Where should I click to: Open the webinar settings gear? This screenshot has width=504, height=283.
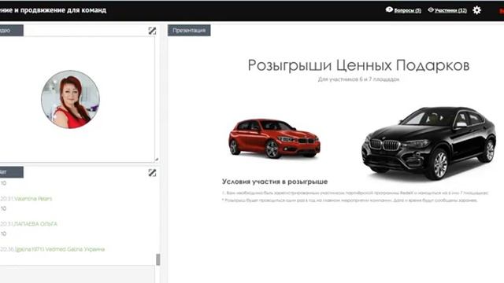coord(476,10)
